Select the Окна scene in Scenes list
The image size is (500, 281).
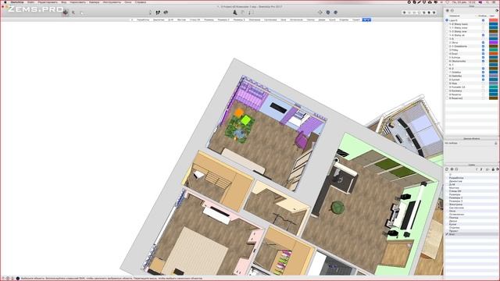point(452,212)
